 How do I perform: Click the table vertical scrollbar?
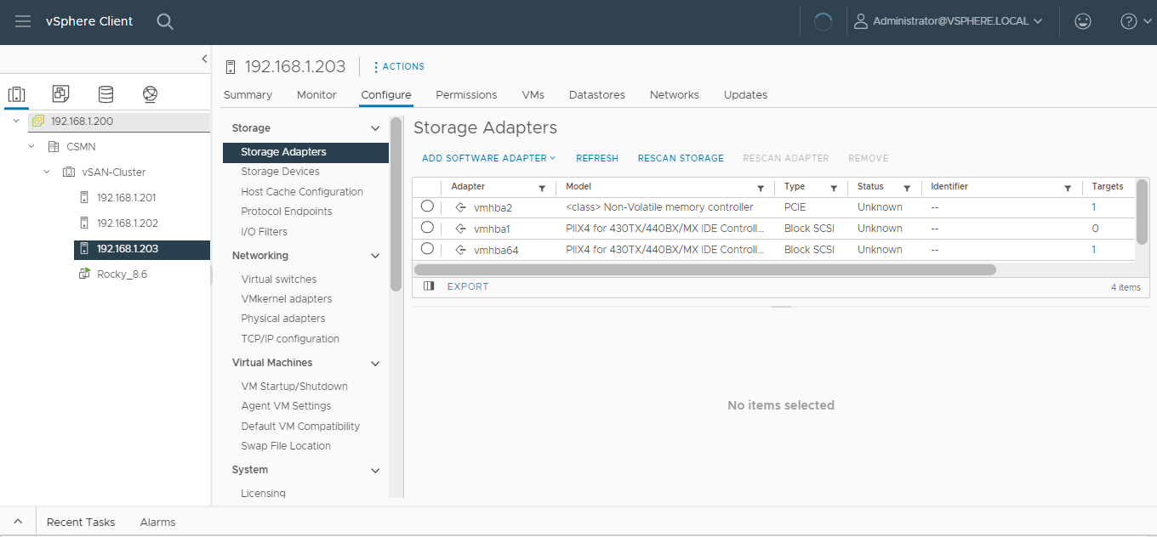point(1143,212)
